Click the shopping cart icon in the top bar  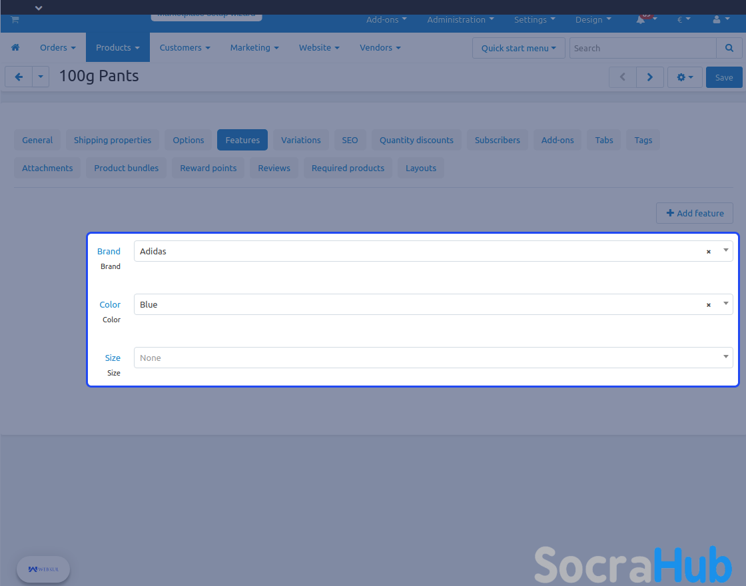(15, 20)
